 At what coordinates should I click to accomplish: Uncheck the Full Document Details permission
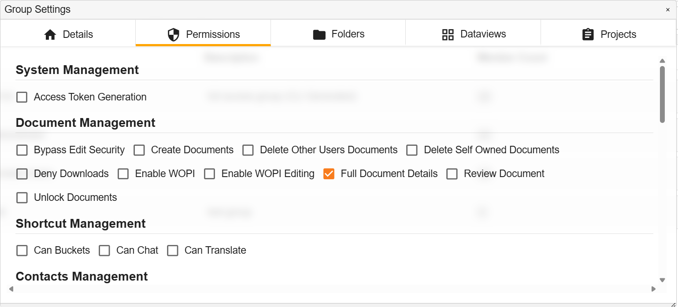coord(329,174)
